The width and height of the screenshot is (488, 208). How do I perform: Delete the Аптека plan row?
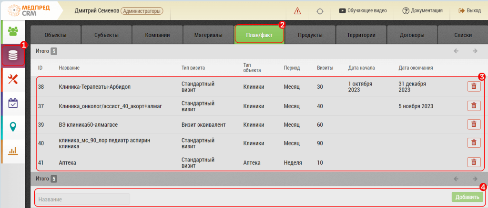pyautogui.click(x=473, y=162)
